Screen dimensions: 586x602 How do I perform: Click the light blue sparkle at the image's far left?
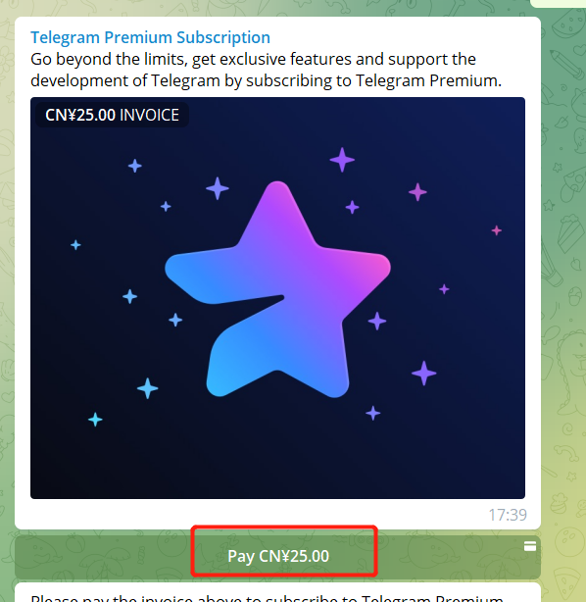coord(75,245)
